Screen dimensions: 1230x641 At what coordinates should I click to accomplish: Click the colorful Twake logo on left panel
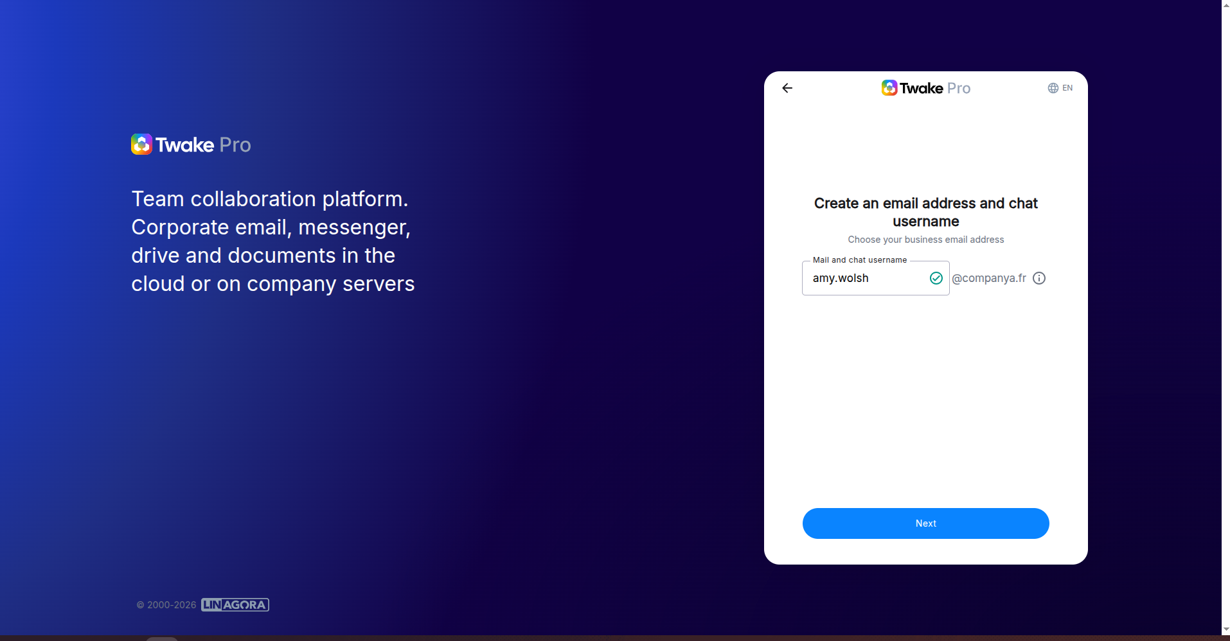(141, 144)
